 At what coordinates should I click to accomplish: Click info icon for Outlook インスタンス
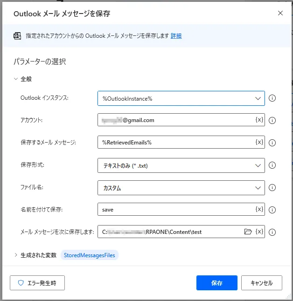272,98
